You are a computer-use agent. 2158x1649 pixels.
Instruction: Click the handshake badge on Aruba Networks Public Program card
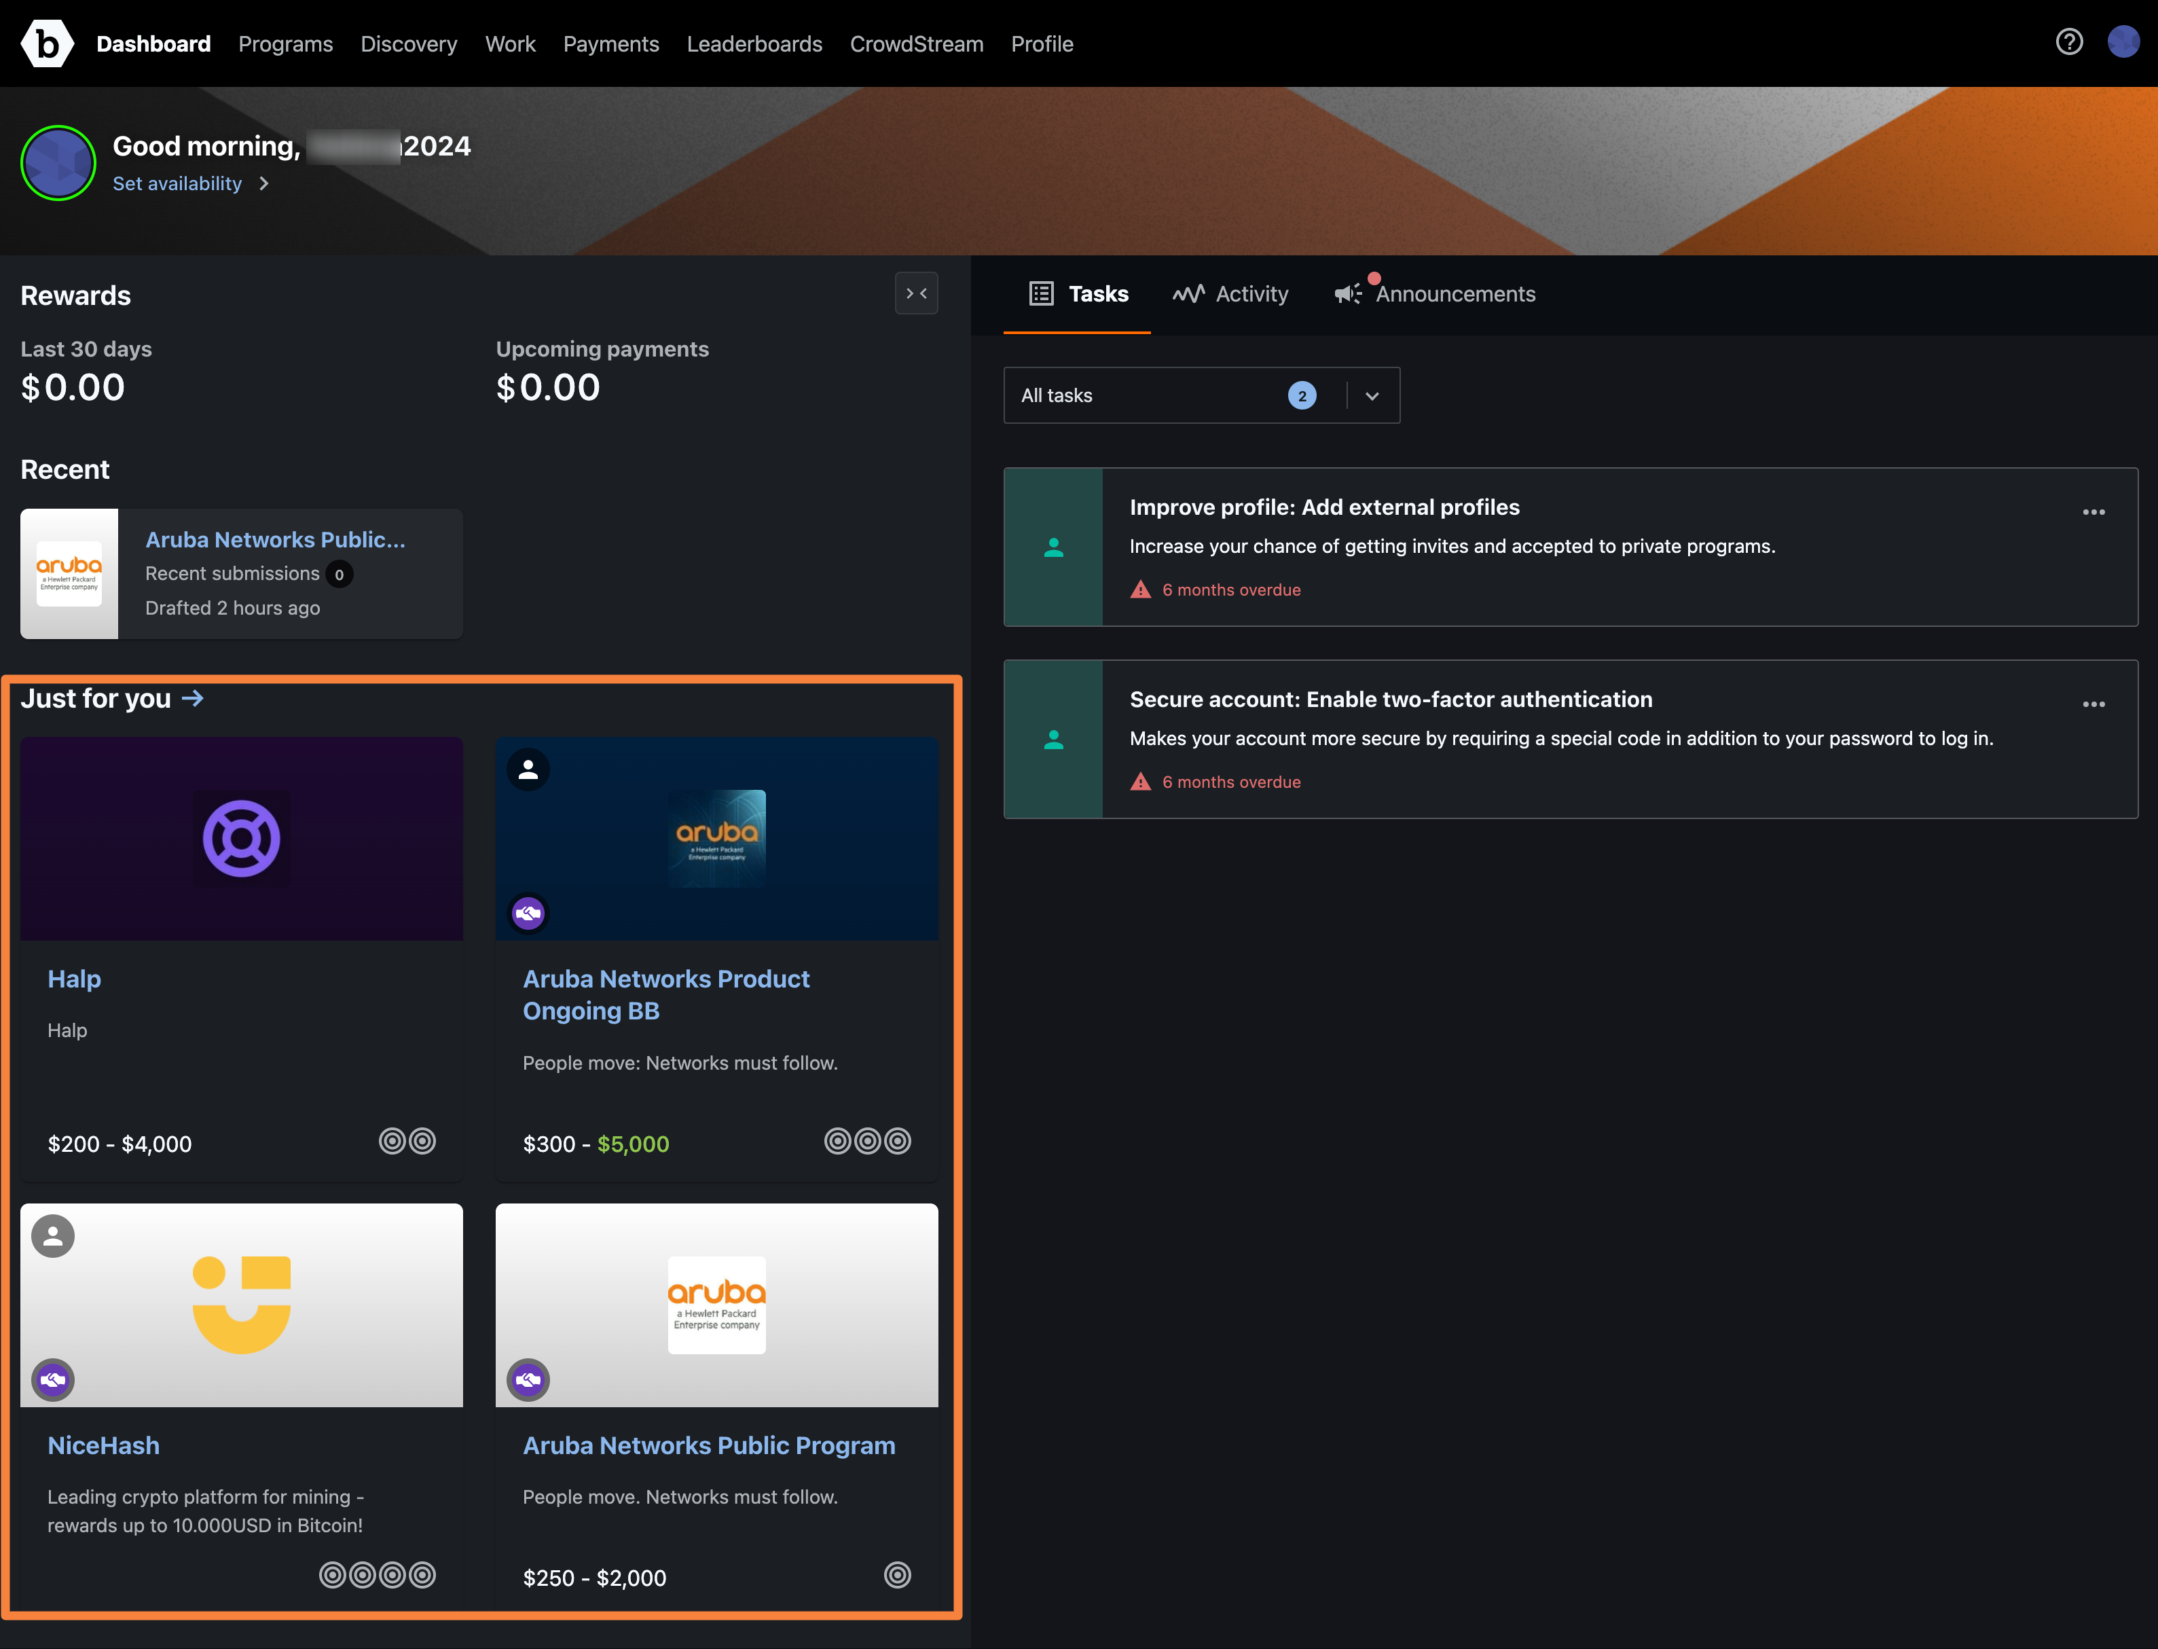528,1380
